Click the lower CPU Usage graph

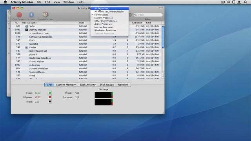tap(104, 102)
